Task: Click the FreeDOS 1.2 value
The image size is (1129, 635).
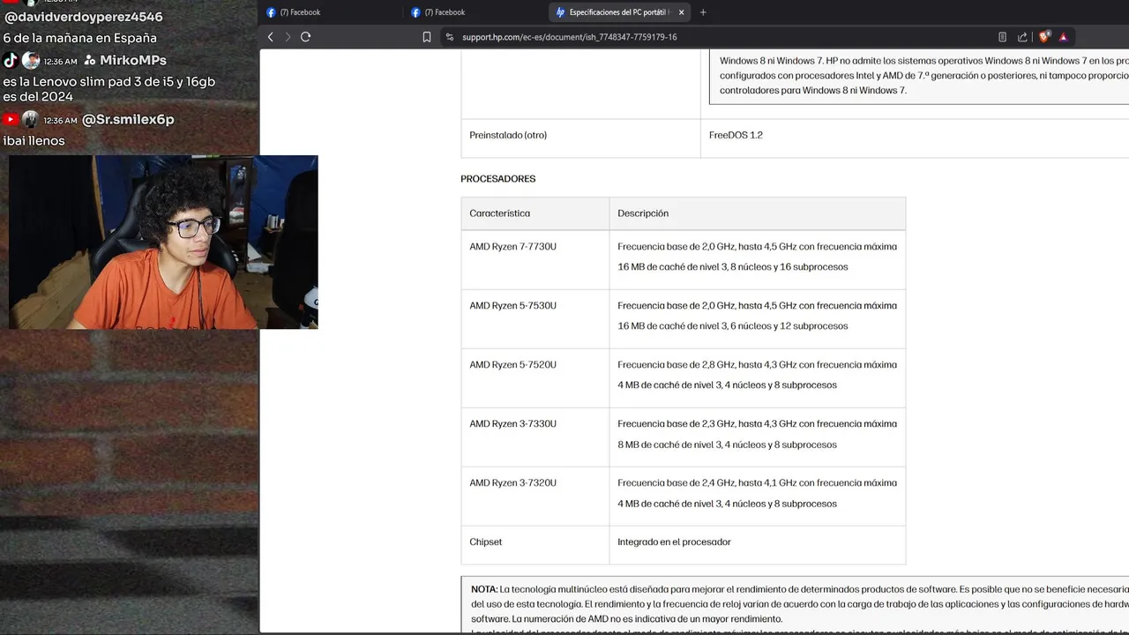Action: tap(736, 136)
